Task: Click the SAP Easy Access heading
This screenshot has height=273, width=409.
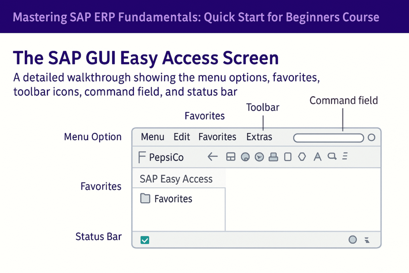Action: (x=176, y=179)
